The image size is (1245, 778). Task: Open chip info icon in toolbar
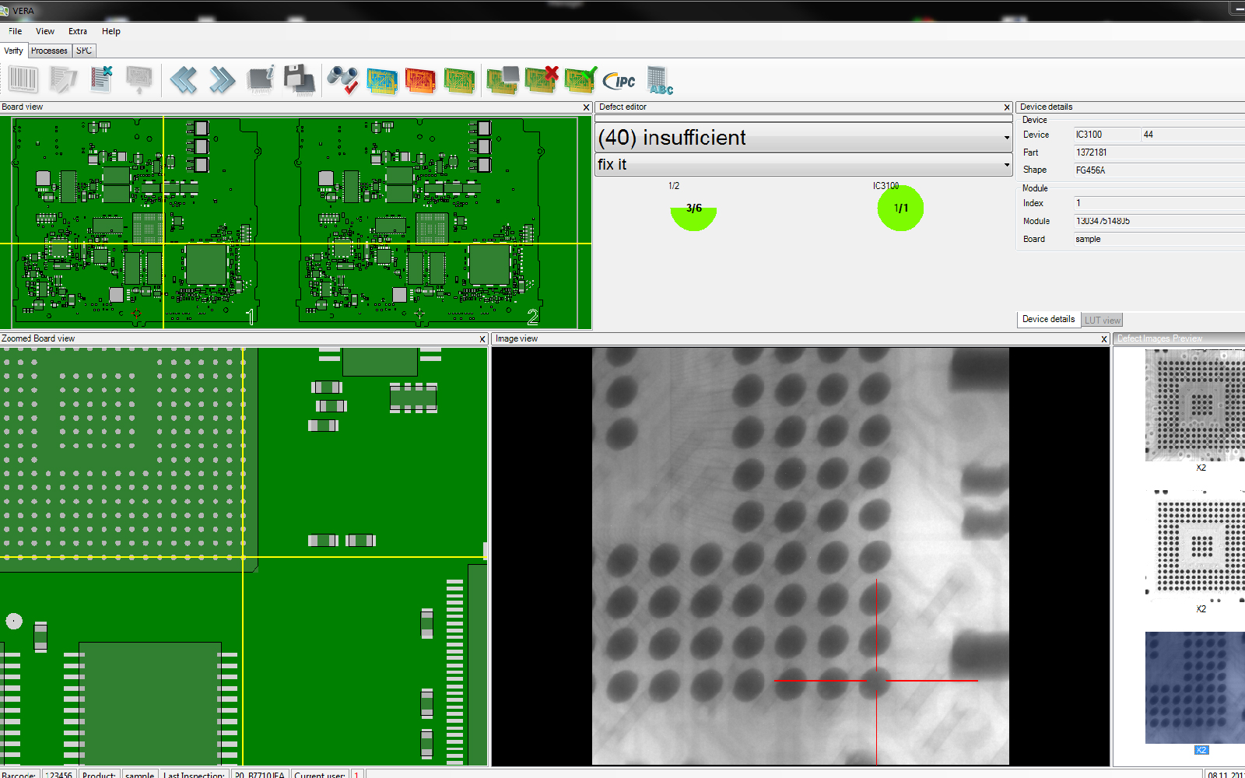pyautogui.click(x=261, y=79)
